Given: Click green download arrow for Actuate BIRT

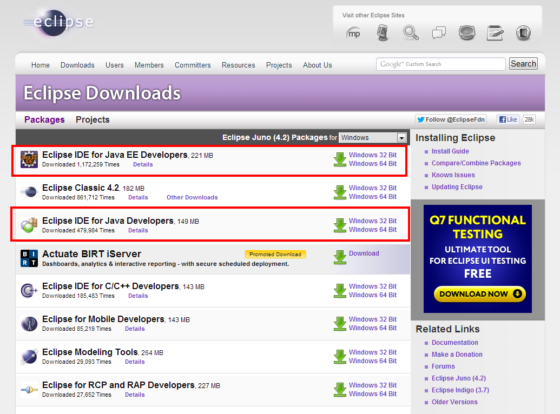Looking at the screenshot, I should click(x=340, y=257).
